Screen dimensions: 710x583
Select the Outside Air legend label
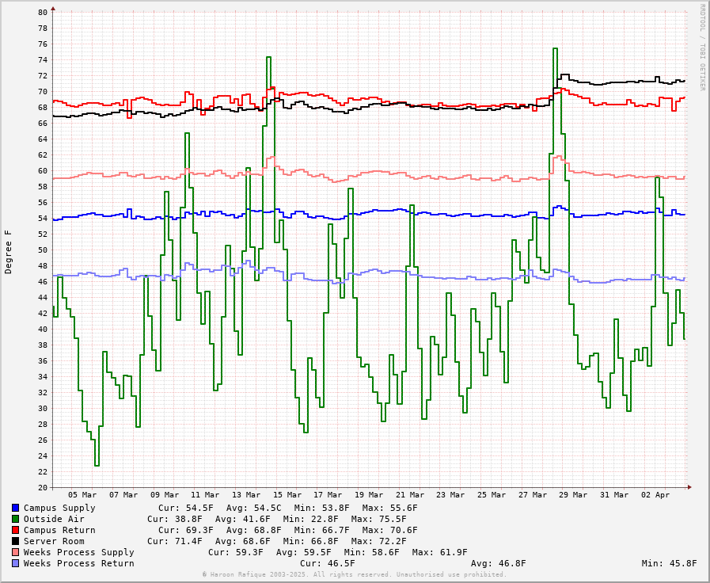point(54,519)
